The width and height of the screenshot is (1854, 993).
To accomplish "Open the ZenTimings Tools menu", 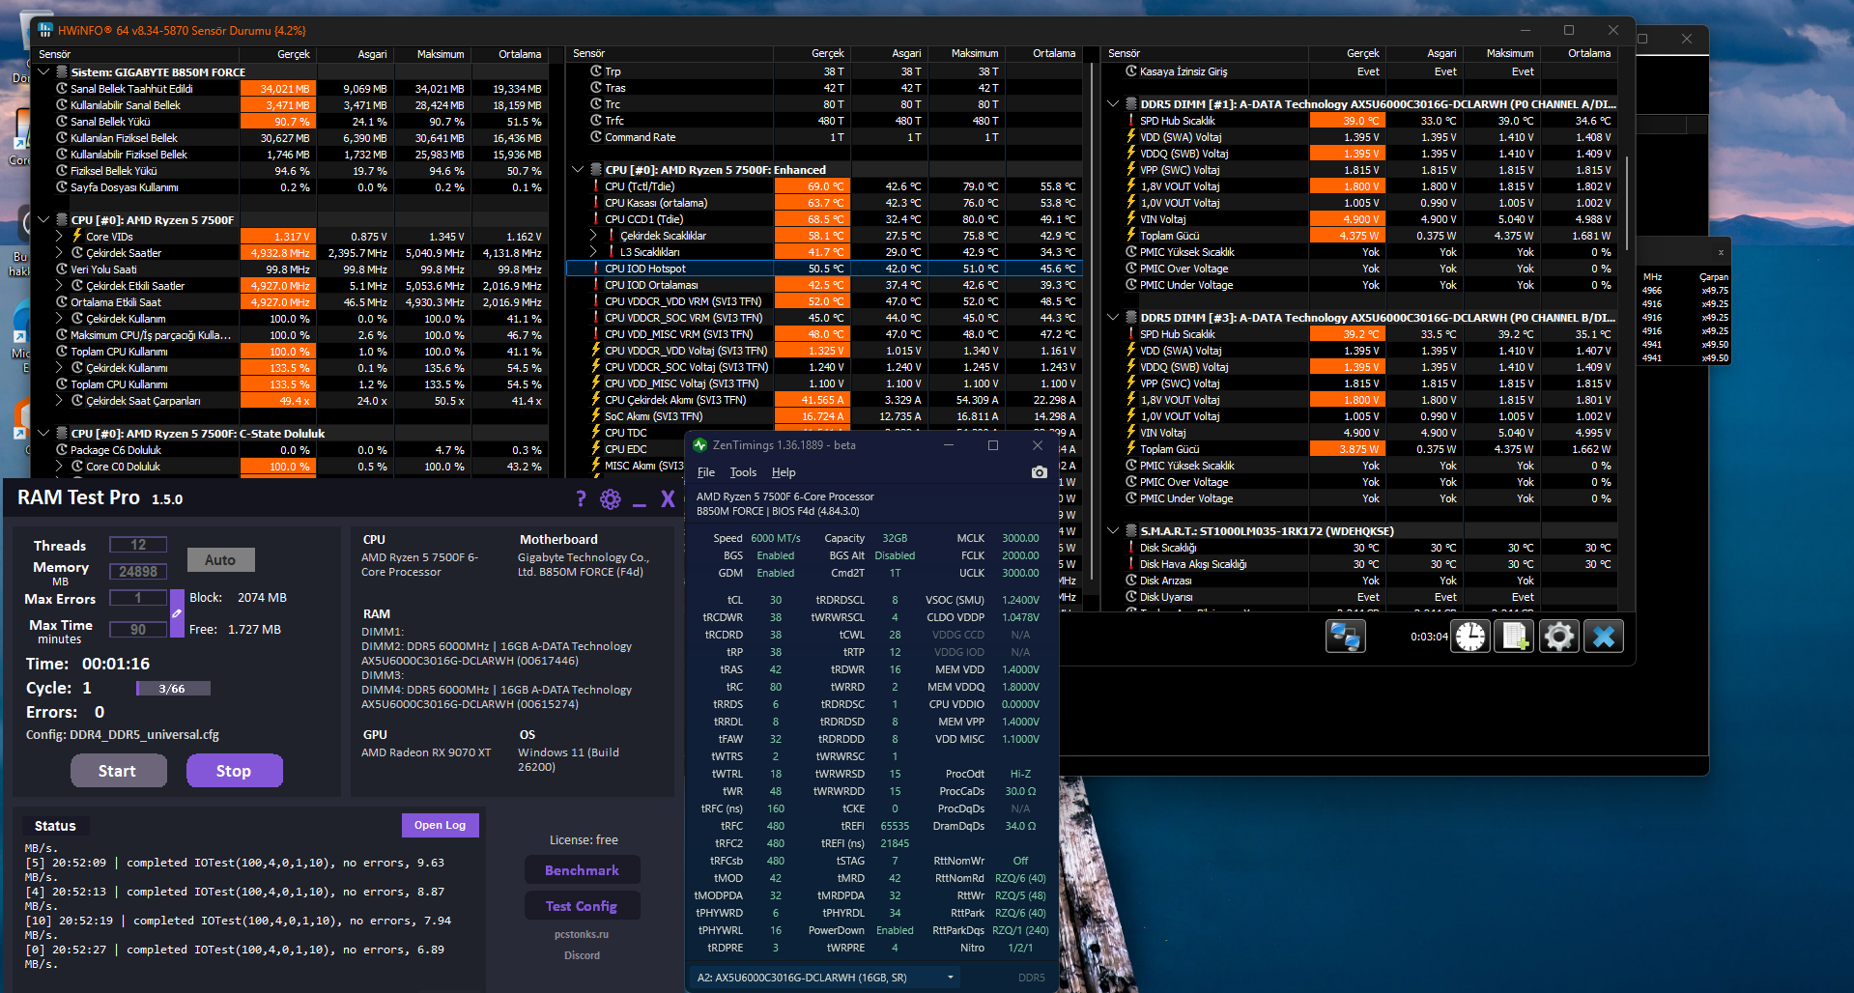I will tap(743, 472).
